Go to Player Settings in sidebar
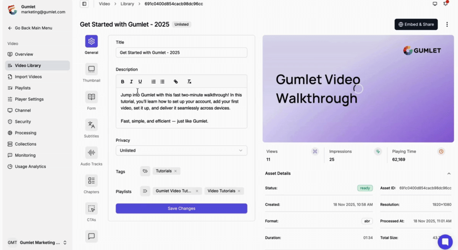458x250 pixels. coord(29,99)
